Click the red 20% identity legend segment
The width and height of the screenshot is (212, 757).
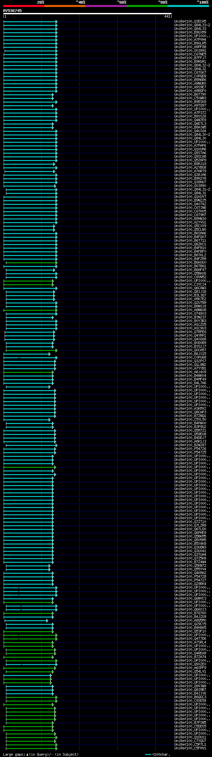point(24,6)
